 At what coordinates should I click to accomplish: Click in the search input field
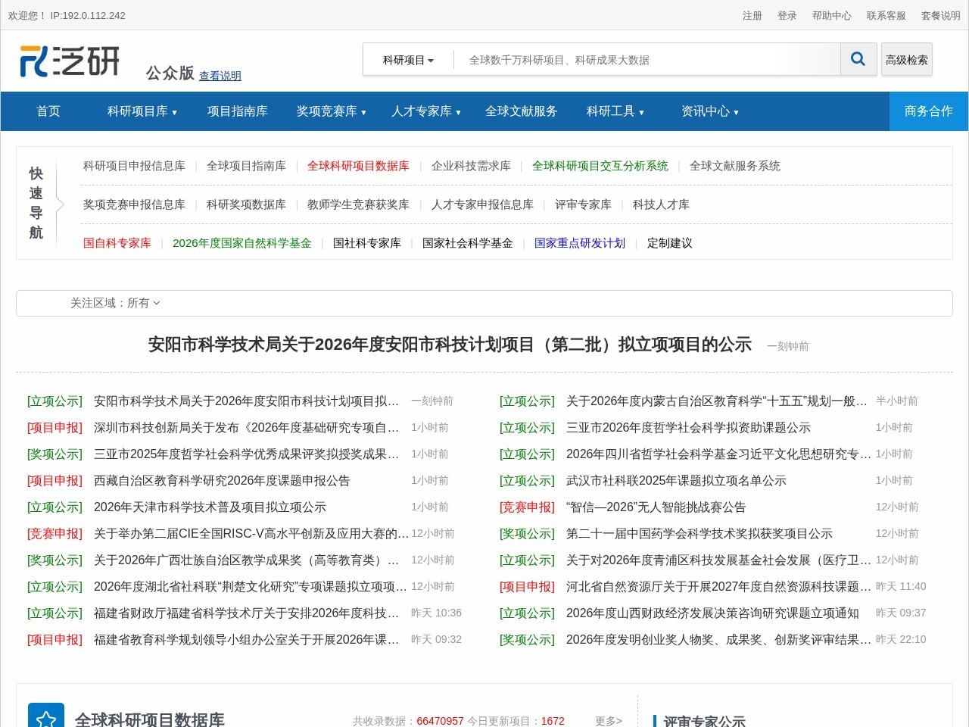coord(647,60)
